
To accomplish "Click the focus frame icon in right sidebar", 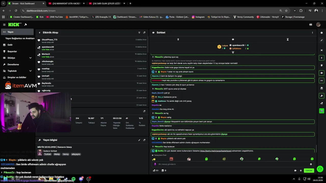I will tap(322, 50).
